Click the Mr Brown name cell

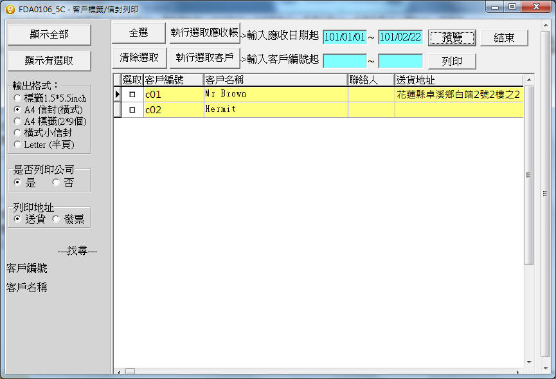pos(276,95)
